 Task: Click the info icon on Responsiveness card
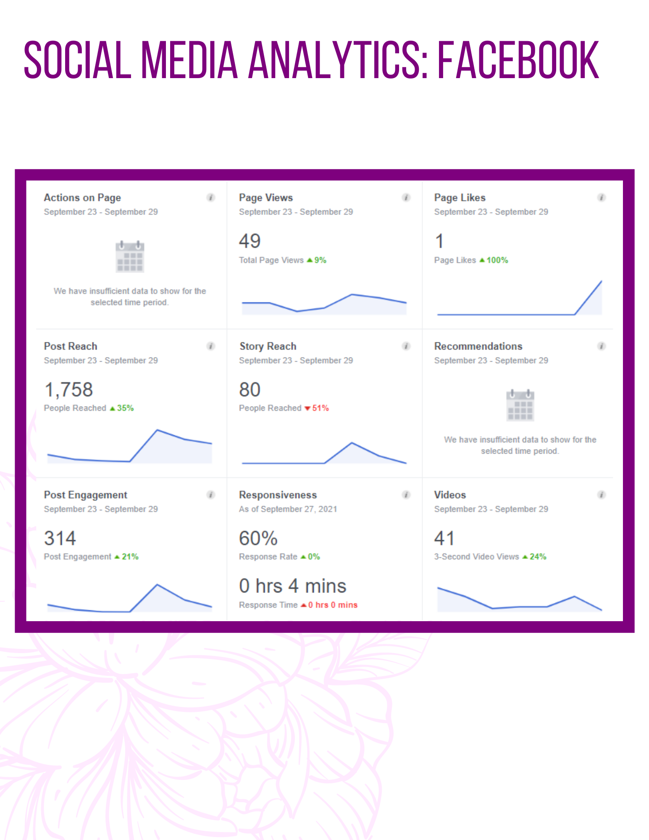406,495
